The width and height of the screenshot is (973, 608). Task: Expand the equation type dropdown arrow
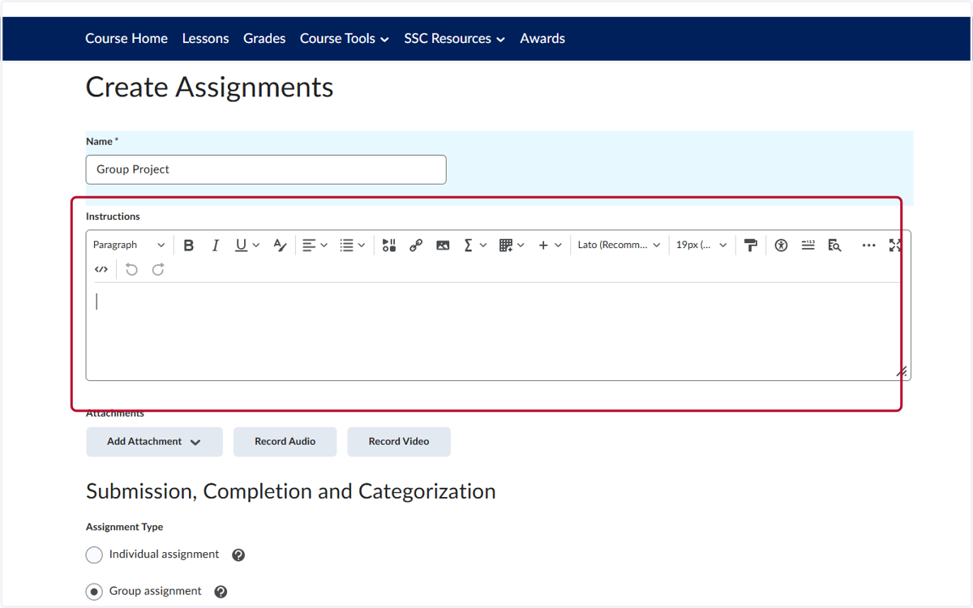coord(483,245)
